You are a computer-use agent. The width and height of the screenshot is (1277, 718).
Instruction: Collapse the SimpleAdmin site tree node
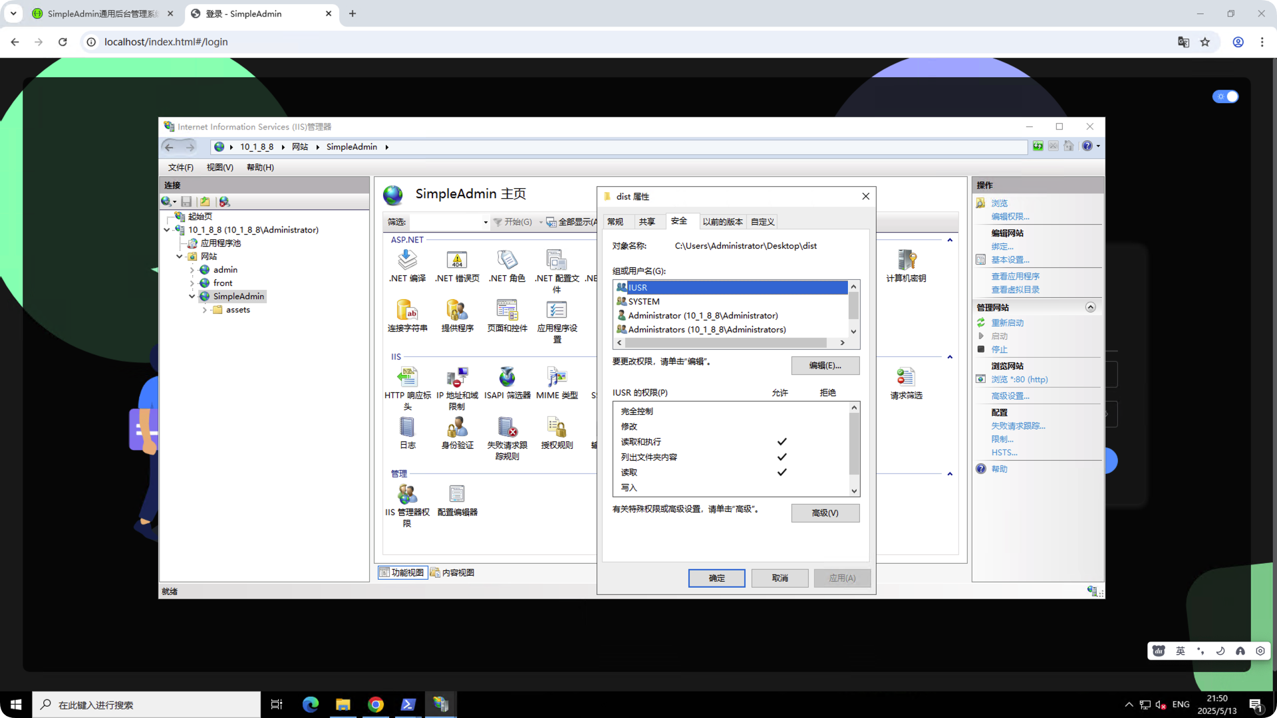(192, 297)
